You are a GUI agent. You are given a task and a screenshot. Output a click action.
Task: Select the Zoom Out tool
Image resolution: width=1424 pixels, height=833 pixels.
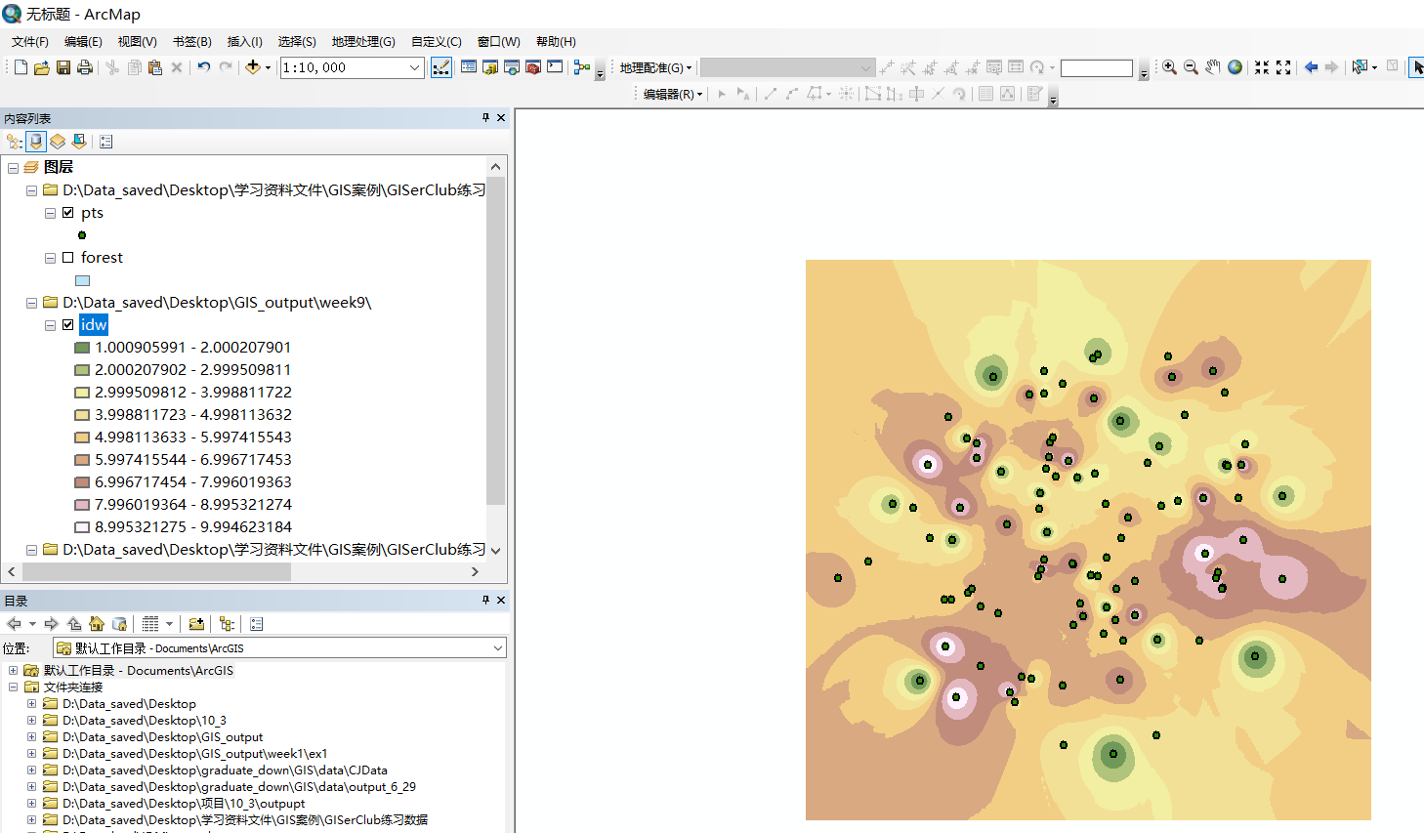[x=1191, y=67]
